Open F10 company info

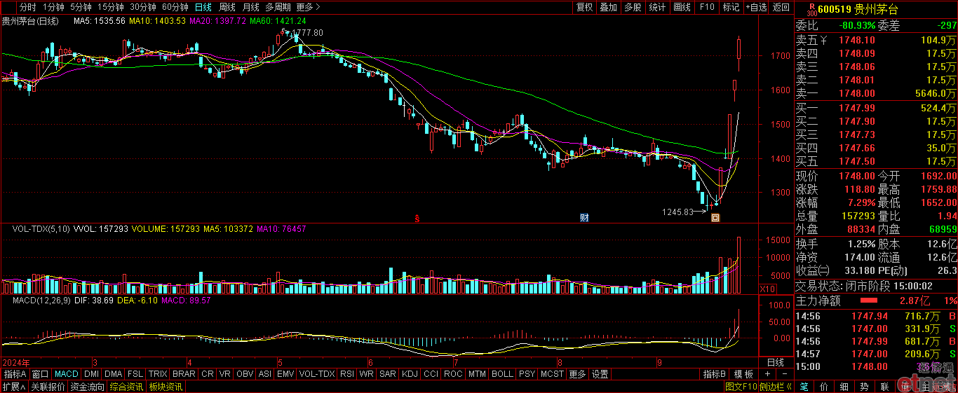(x=707, y=7)
